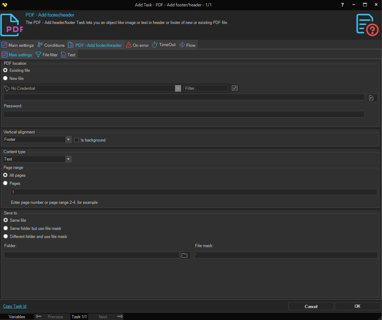Screen dimensions: 382x320
Task: Click the browse file icon for PDF path
Action: 372,98
